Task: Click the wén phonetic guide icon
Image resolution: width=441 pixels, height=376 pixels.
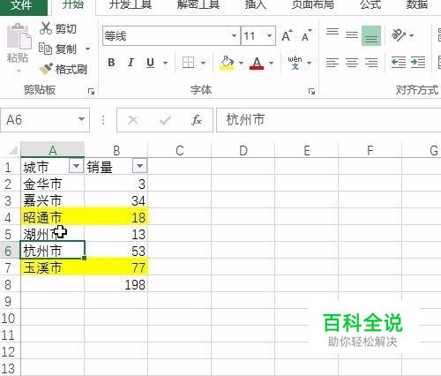Action: pyautogui.click(x=295, y=63)
